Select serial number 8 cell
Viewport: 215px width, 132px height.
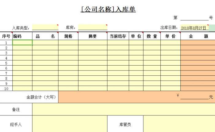point(6,78)
